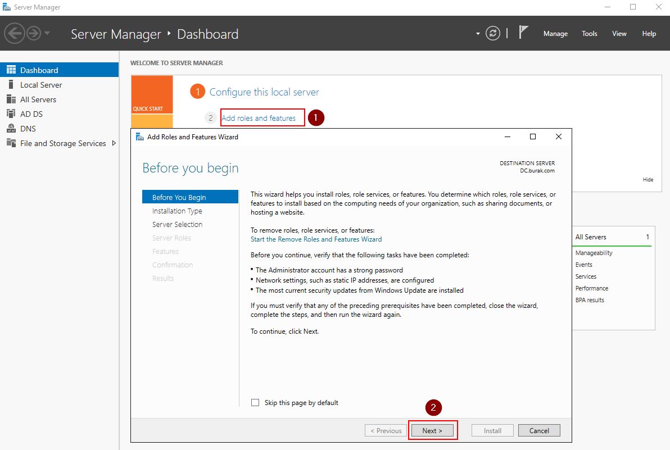Click the Add Roles and Features Wizard title icon
The height and width of the screenshot is (450, 670).
click(x=140, y=137)
